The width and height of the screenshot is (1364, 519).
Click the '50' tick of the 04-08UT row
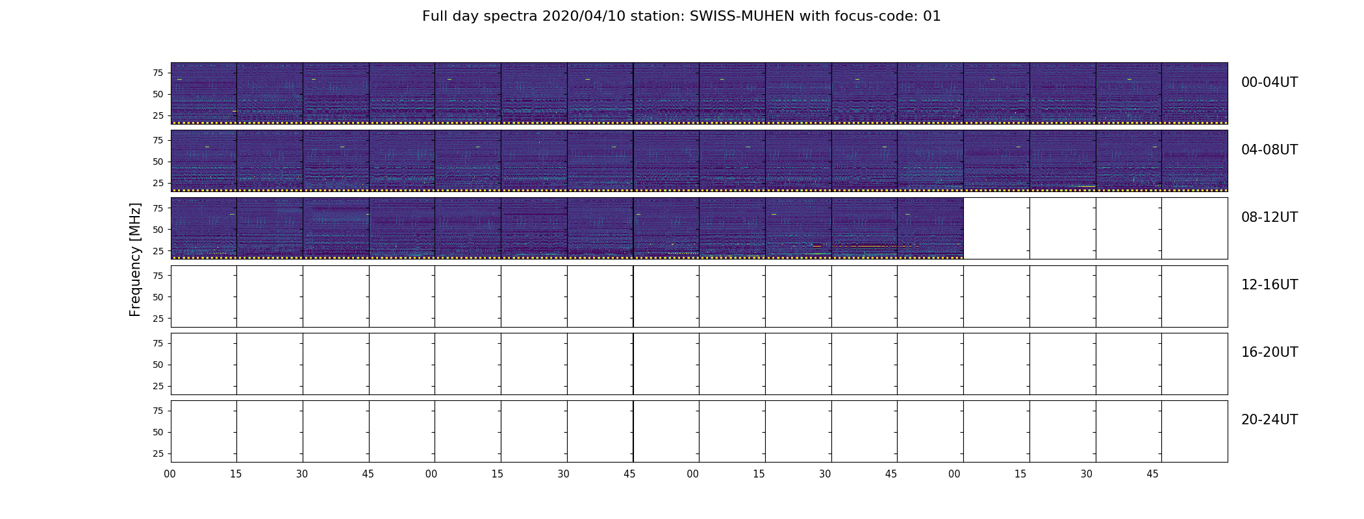click(x=158, y=162)
